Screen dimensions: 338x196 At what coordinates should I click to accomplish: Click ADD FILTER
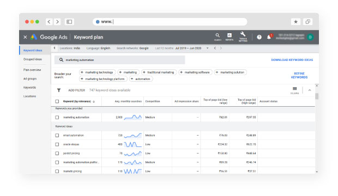[x=76, y=90]
